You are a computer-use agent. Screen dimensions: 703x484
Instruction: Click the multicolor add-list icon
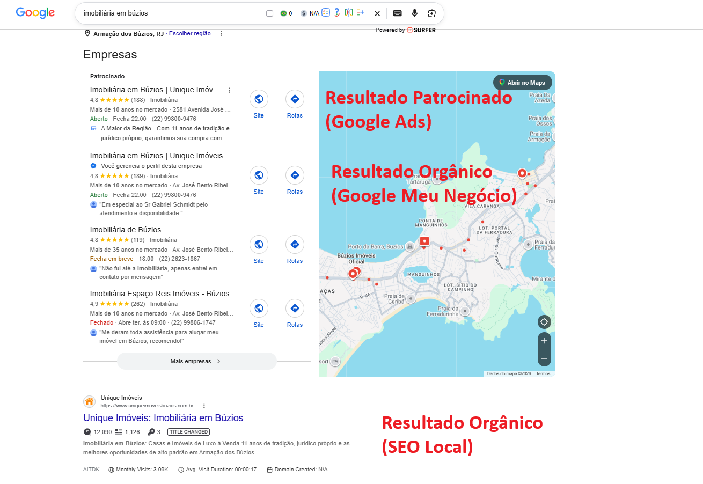coord(360,12)
